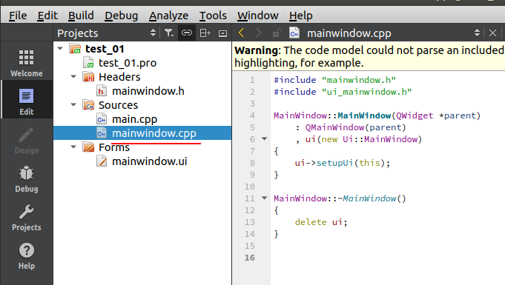This screenshot has height=285, width=505.
Task: Open the open-documents dropdown for mainwindow.cpp
Action: coord(477,33)
